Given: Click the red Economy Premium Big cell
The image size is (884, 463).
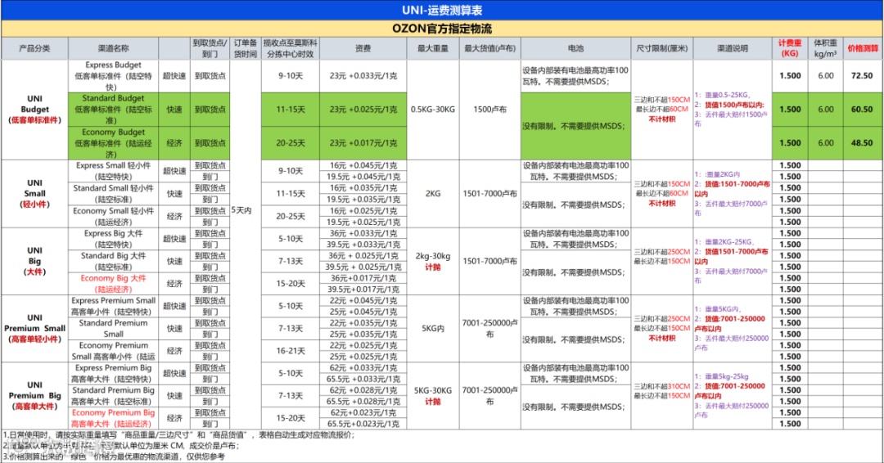Looking at the screenshot, I should pos(113,418).
